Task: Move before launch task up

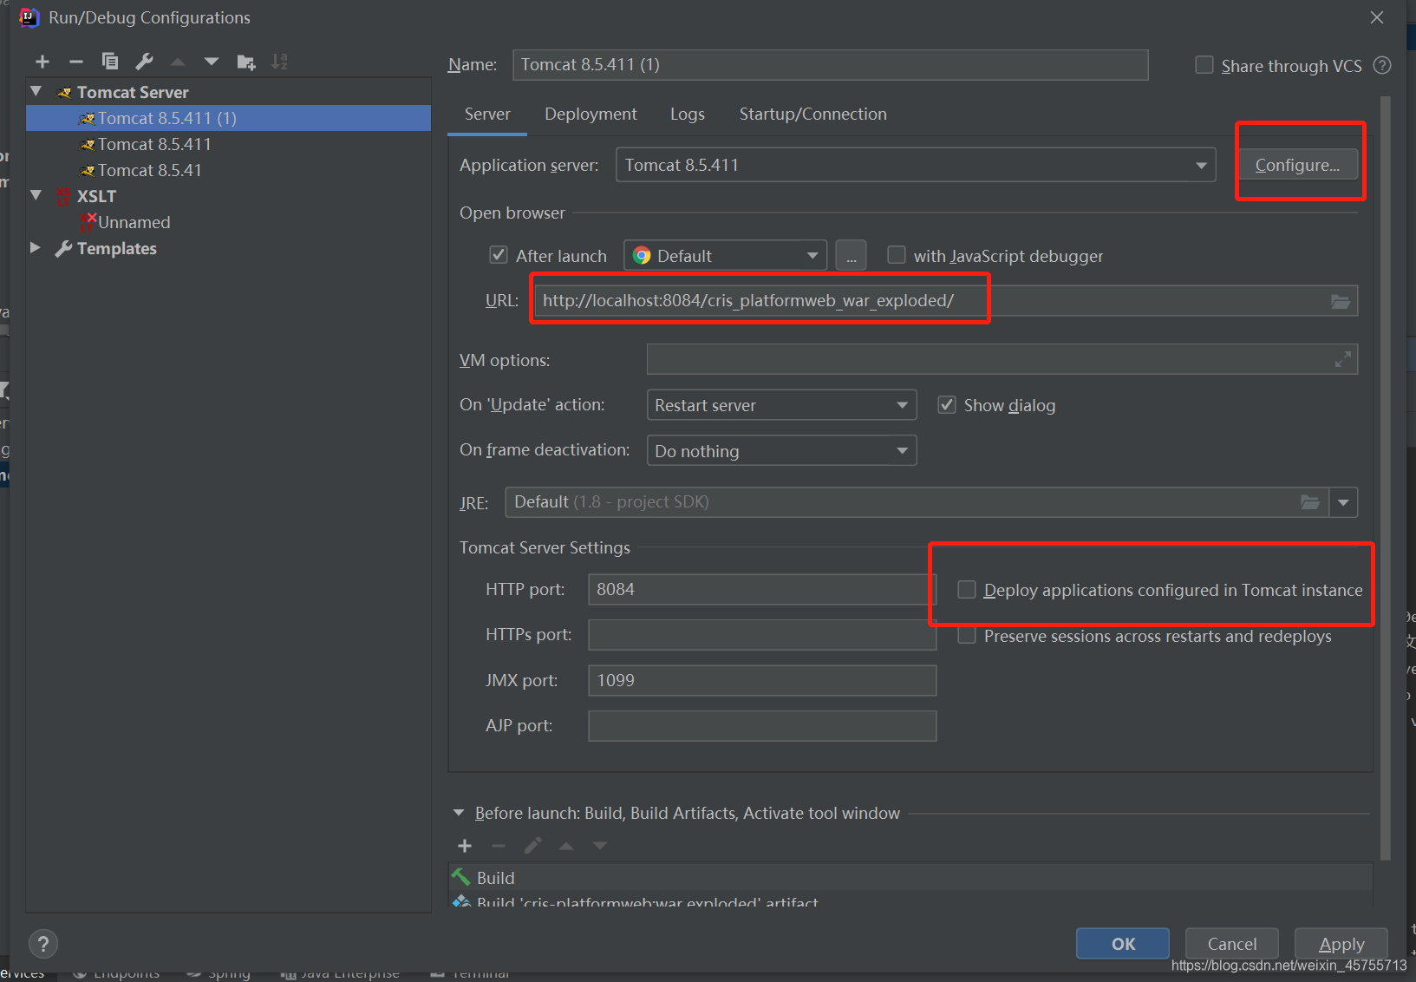Action: pyautogui.click(x=566, y=846)
